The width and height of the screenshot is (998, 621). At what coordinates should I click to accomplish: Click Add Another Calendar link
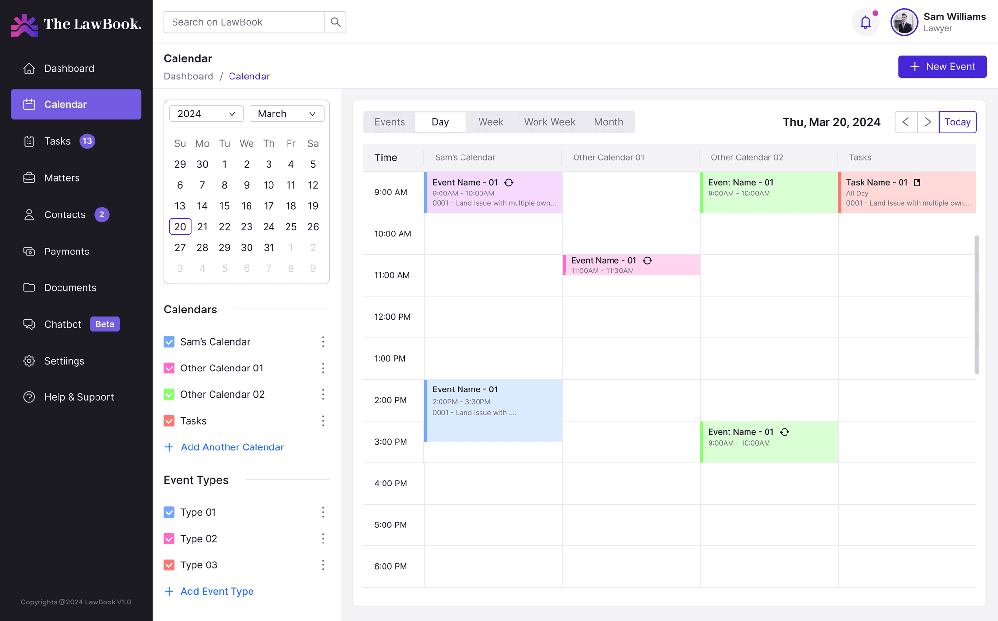click(x=224, y=447)
